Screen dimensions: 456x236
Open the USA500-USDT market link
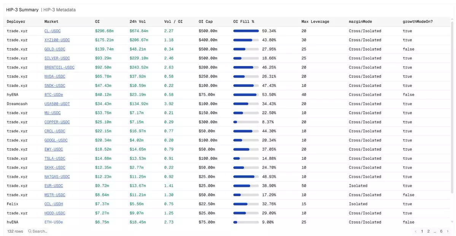(57, 104)
